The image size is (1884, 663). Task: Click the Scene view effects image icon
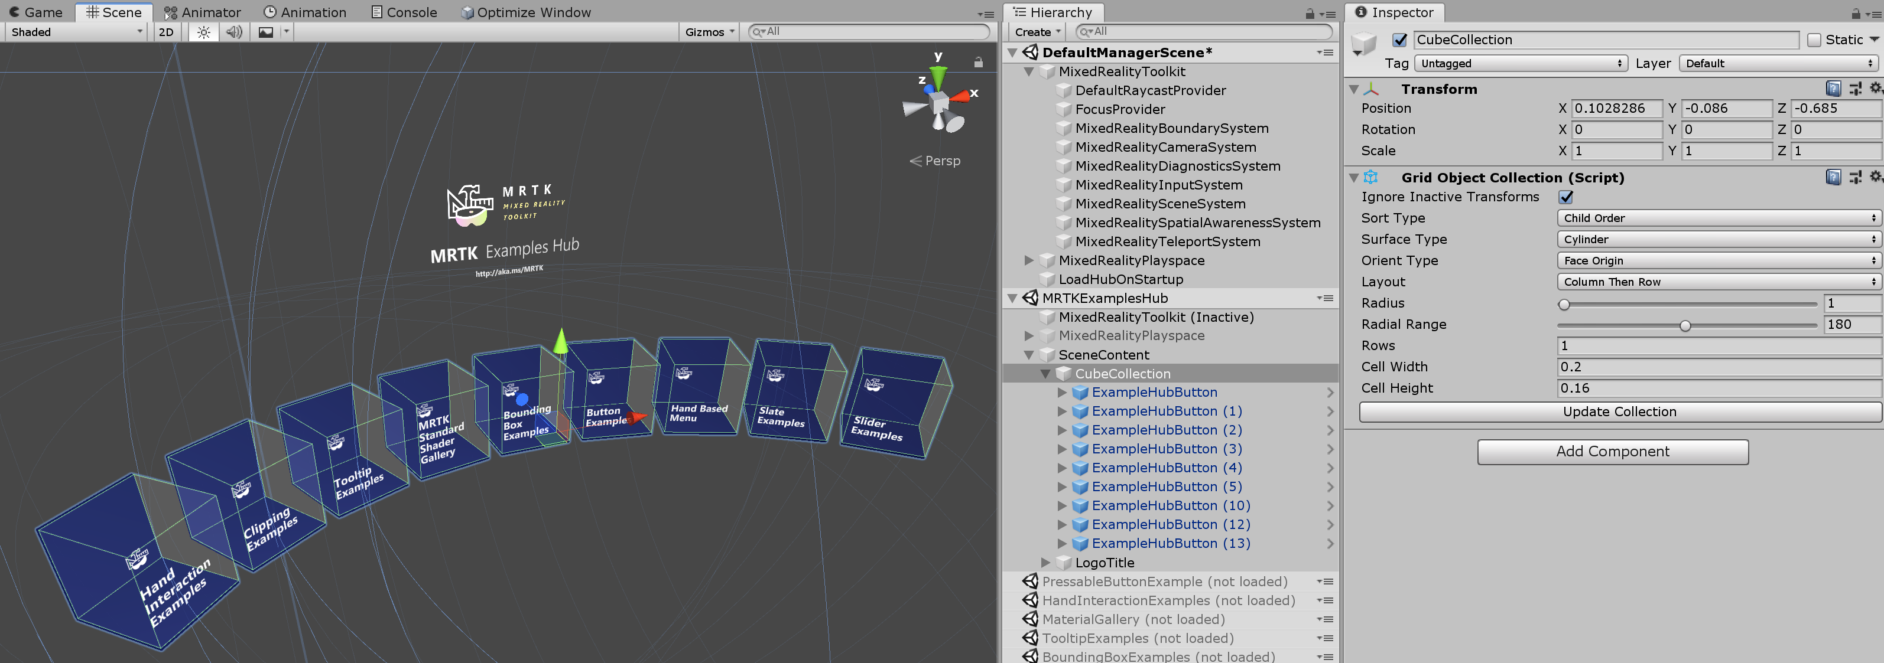[x=265, y=31]
